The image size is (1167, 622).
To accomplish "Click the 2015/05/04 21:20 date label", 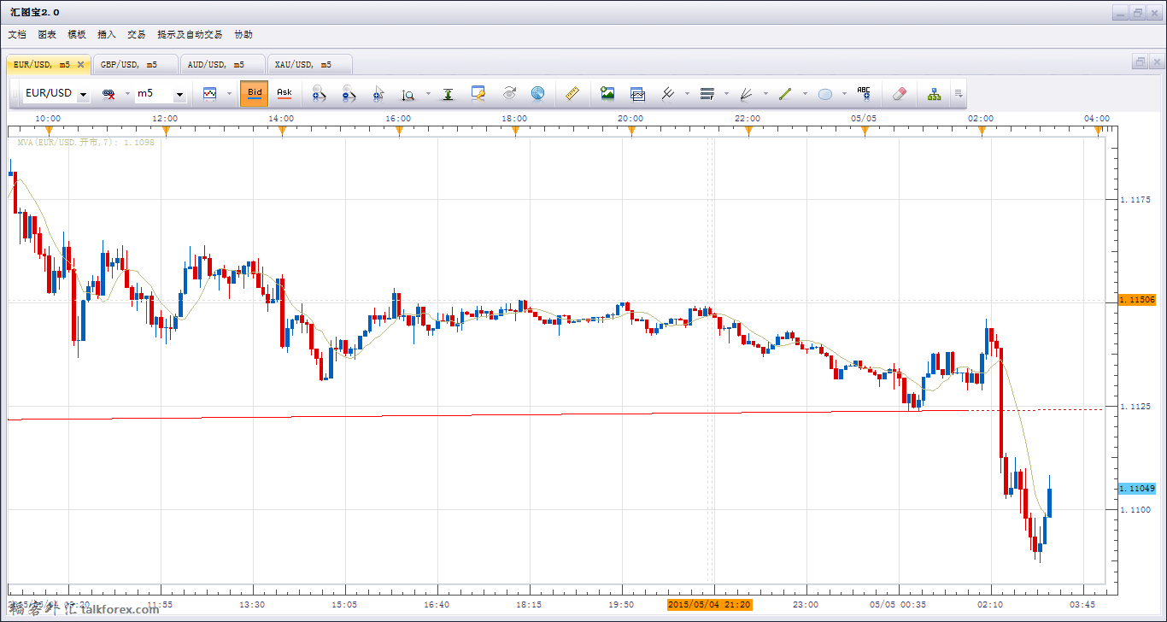I will click(x=710, y=605).
